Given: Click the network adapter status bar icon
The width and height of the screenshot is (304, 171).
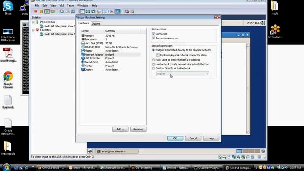Looking at the screenshot, I should (x=234, y=157).
